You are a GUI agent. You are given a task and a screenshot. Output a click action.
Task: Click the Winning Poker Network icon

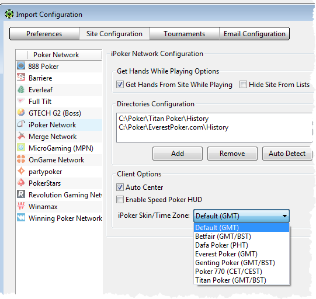pos(21,218)
